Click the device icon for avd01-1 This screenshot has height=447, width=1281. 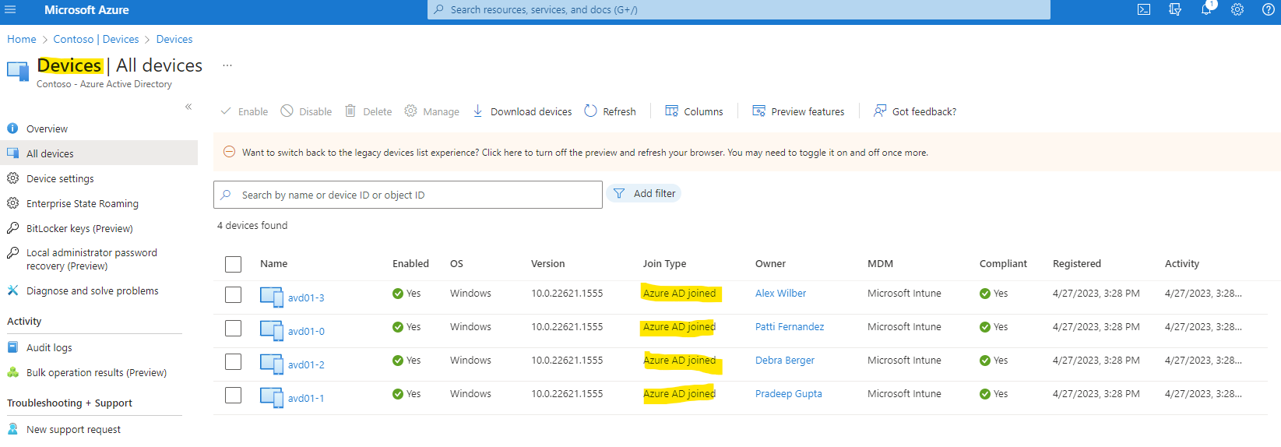click(x=272, y=397)
